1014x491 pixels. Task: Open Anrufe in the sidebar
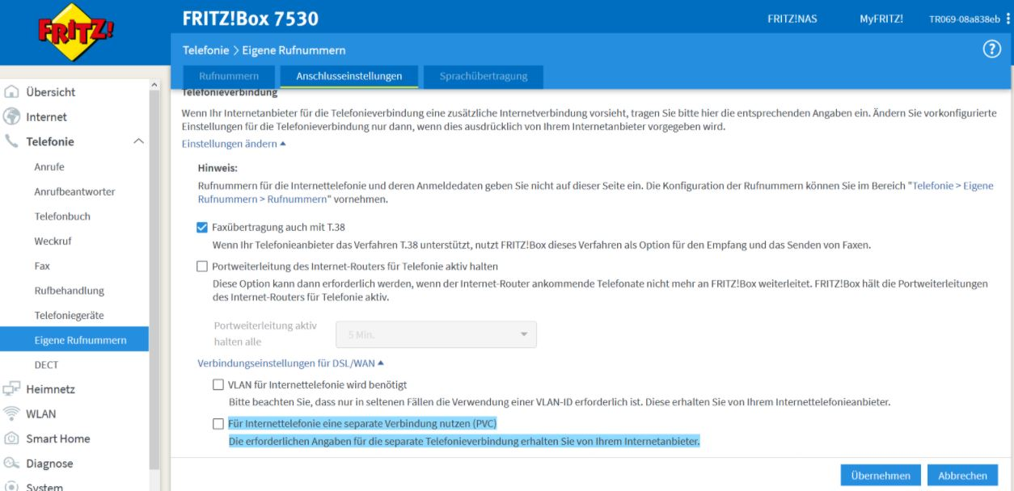click(x=49, y=167)
